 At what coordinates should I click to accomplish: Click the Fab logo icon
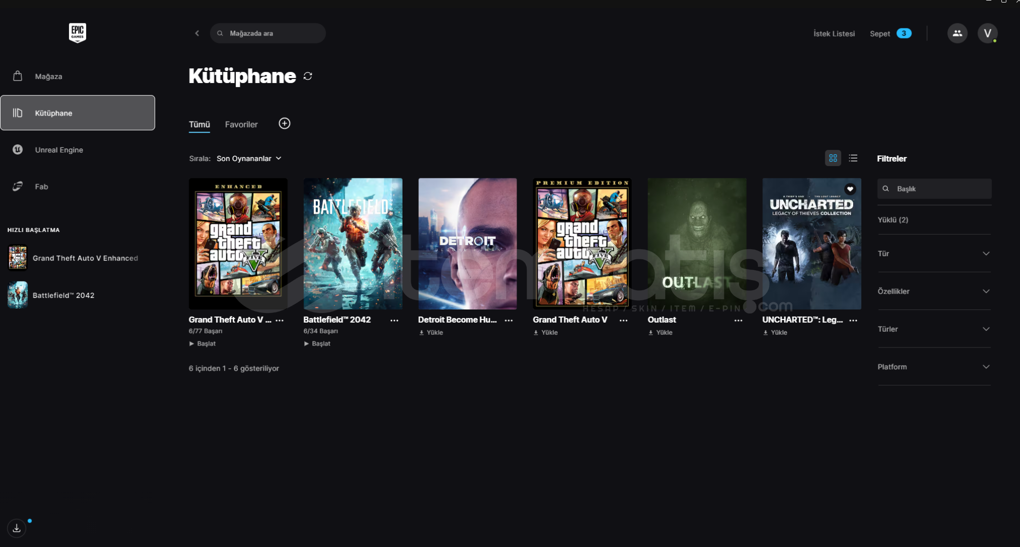tap(18, 186)
